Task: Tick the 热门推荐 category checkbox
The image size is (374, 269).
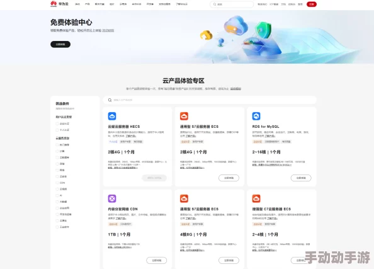Action: 57,145
